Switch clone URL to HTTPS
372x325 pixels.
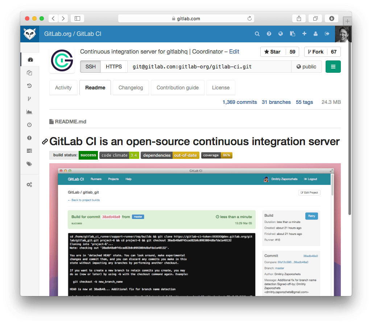pos(114,67)
